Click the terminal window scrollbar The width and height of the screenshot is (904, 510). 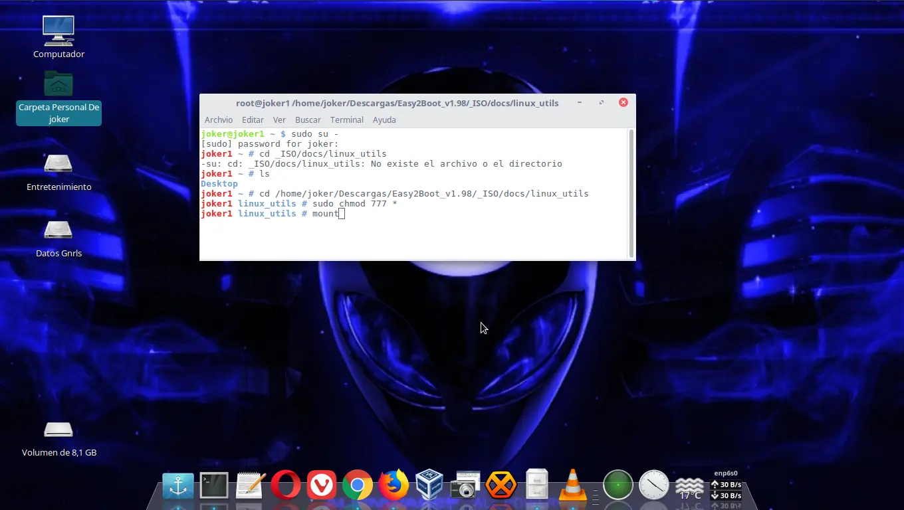[630, 193]
